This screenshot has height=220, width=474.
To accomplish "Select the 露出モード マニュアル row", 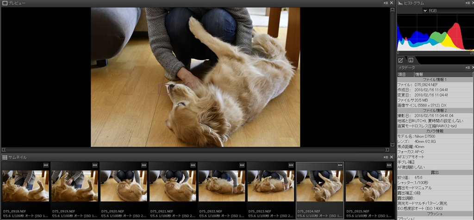I will pos(435,188).
